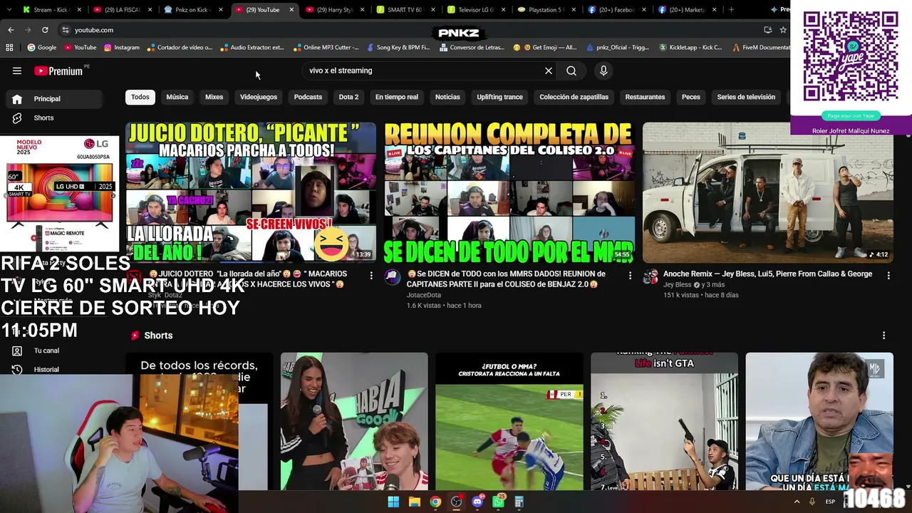Open the Google bookmark

click(x=42, y=48)
